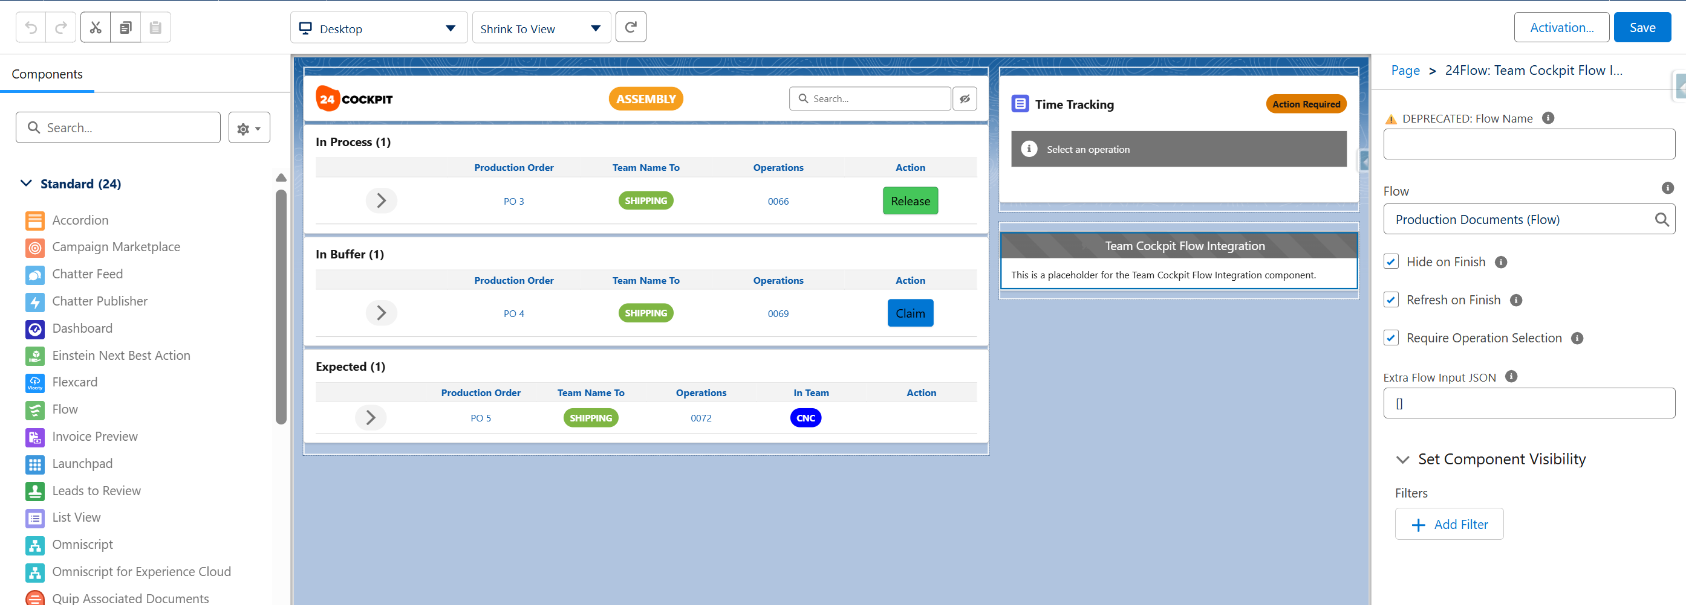Select the Dashboard component icon
The image size is (1686, 605).
click(x=34, y=329)
